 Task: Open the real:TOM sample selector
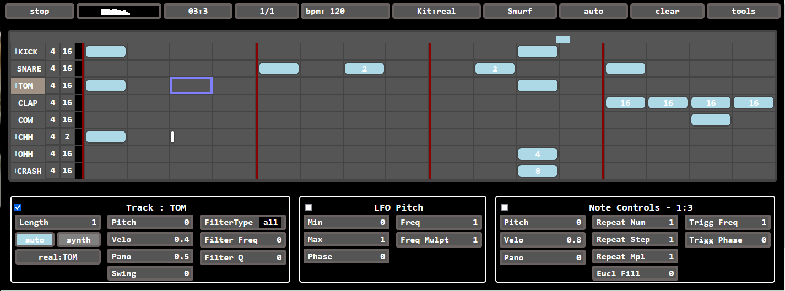coord(58,257)
